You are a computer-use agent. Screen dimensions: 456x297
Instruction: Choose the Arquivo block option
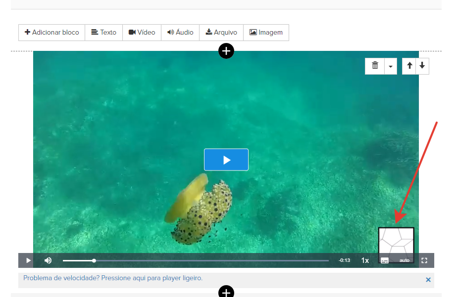click(221, 33)
